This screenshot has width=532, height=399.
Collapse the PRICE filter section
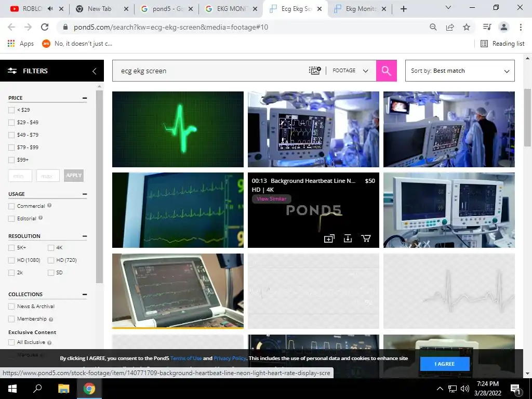pyautogui.click(x=85, y=98)
